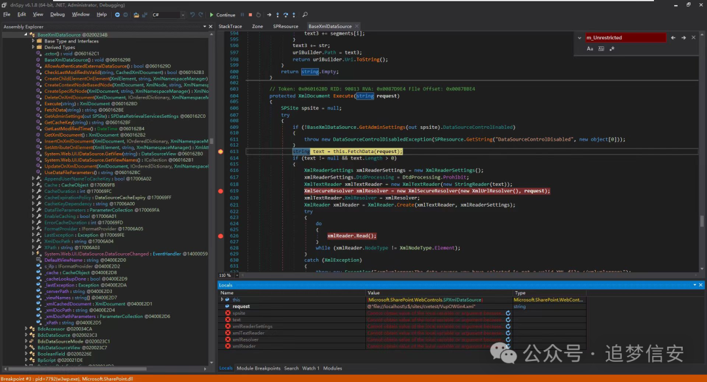Open the Debug menu
707x382 pixels.
(x=58, y=14)
